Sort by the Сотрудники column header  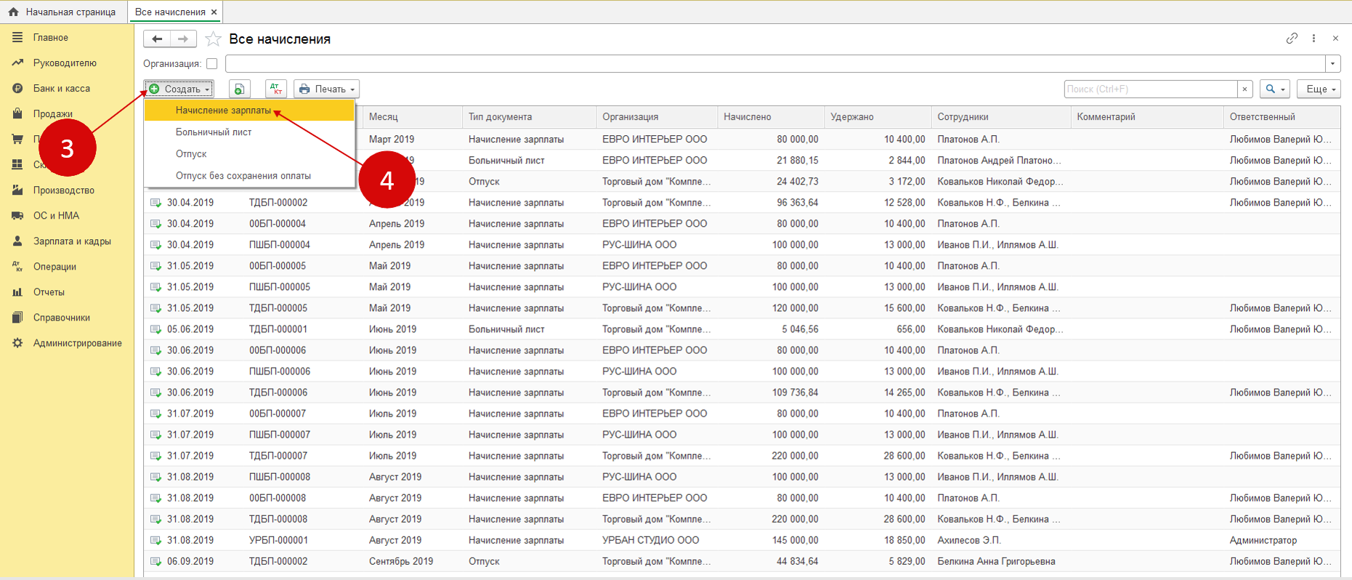pos(1001,116)
